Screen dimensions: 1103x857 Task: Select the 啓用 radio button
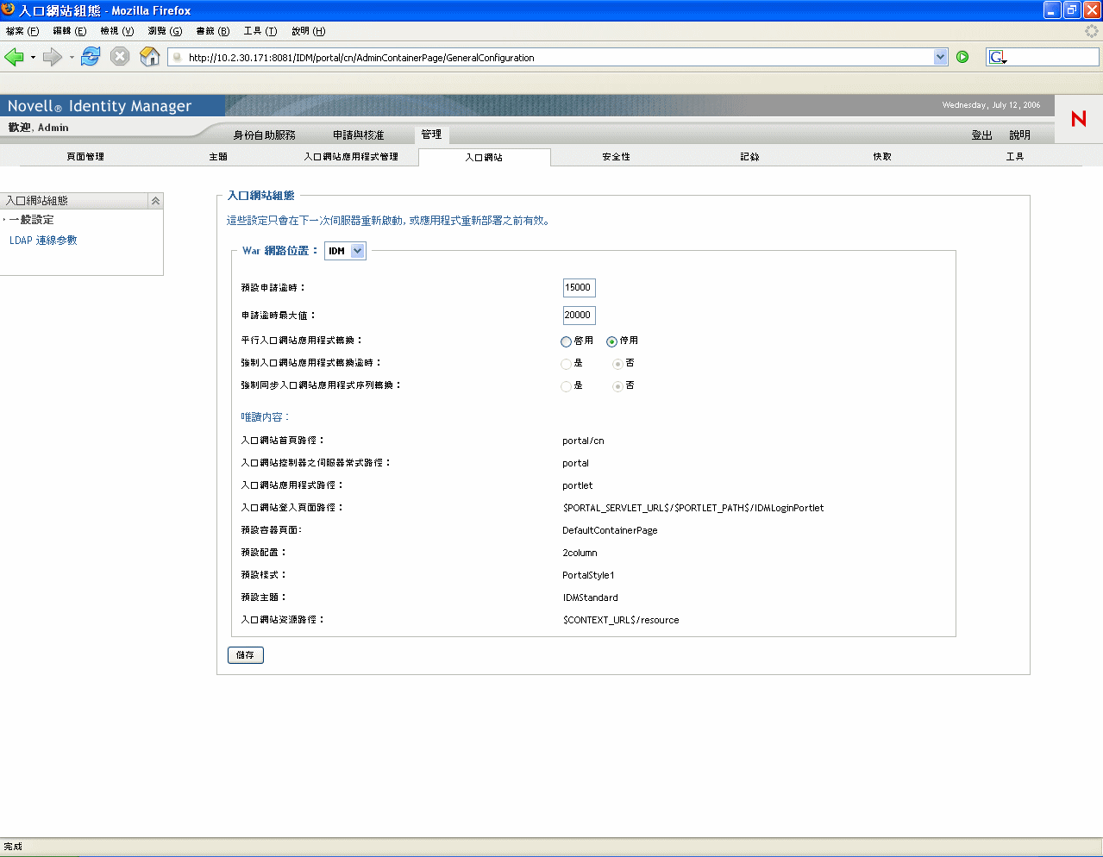566,341
